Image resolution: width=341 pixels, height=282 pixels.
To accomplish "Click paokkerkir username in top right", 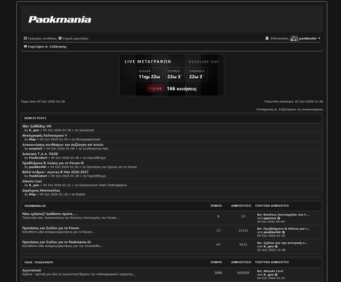I will coord(308,38).
